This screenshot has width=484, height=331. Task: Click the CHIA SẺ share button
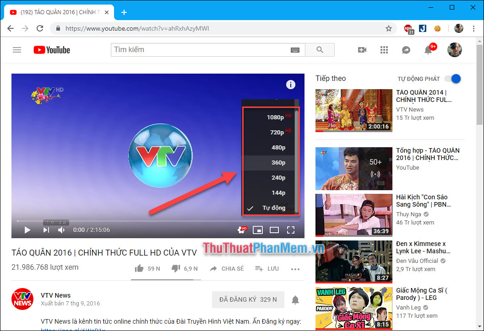pyautogui.click(x=227, y=268)
